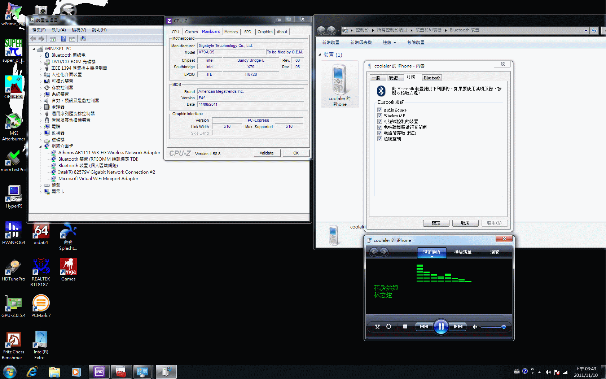Toggle the 可遠端控制的裝置 checkbox
606x379 pixels.
(x=379, y=121)
